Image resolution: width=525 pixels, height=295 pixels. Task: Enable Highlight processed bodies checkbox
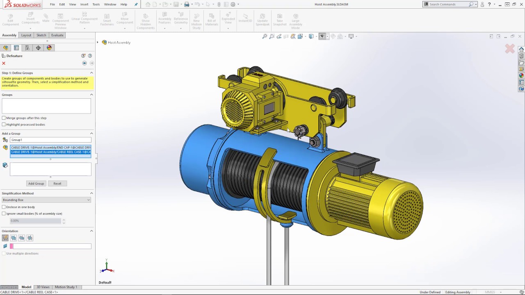[x=4, y=125]
